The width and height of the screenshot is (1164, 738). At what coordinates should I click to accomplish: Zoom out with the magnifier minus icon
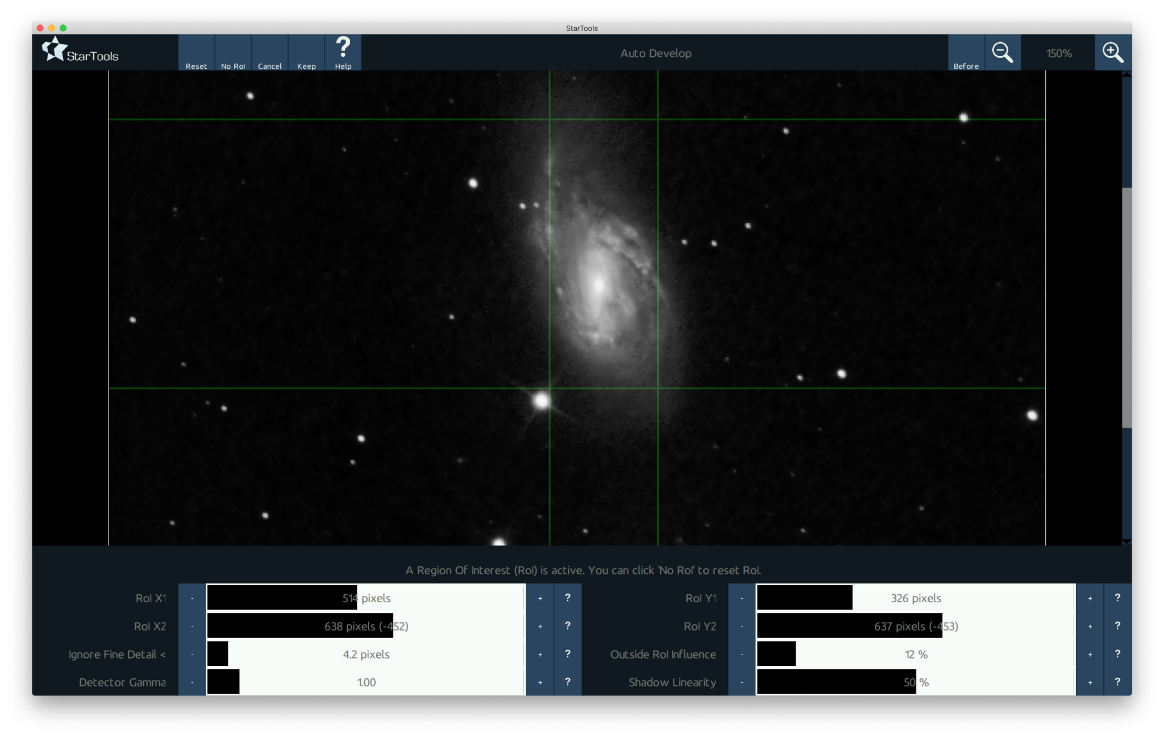[x=1003, y=53]
